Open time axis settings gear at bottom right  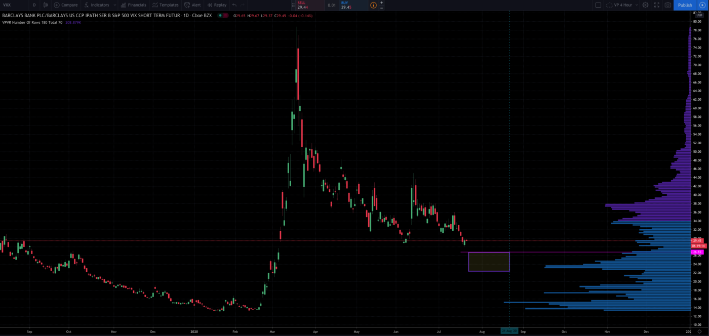(699, 331)
